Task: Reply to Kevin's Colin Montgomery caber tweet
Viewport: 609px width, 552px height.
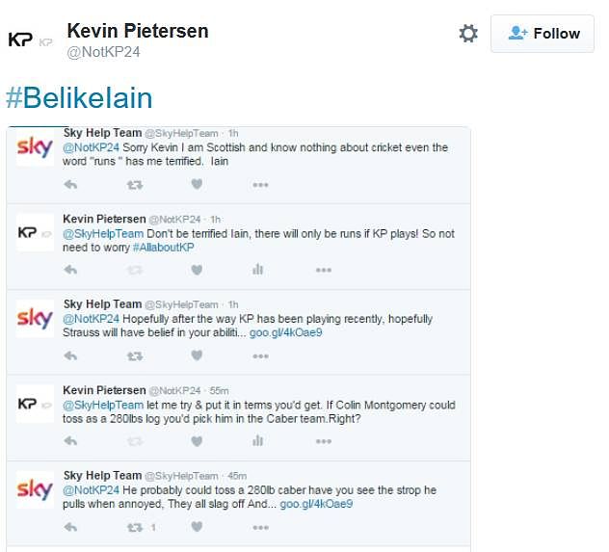Action: [x=70, y=441]
